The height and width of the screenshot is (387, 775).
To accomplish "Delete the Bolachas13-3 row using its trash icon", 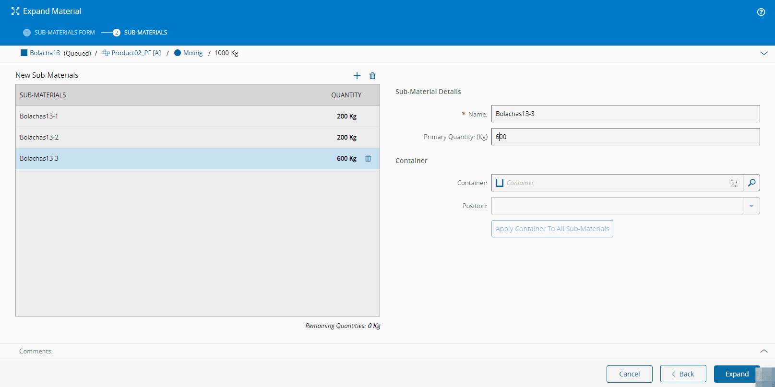I will click(x=368, y=159).
